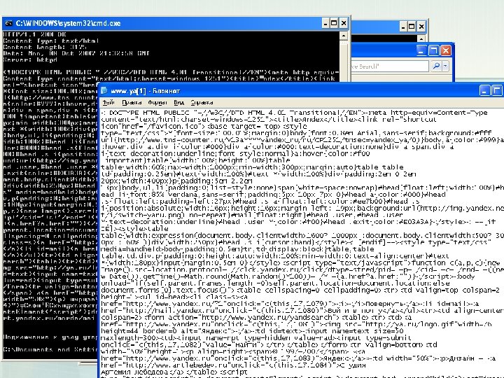Click the Notepad title text www.ya[1] - Блокнот
This screenshot has height=378, width=504.
(x=146, y=91)
